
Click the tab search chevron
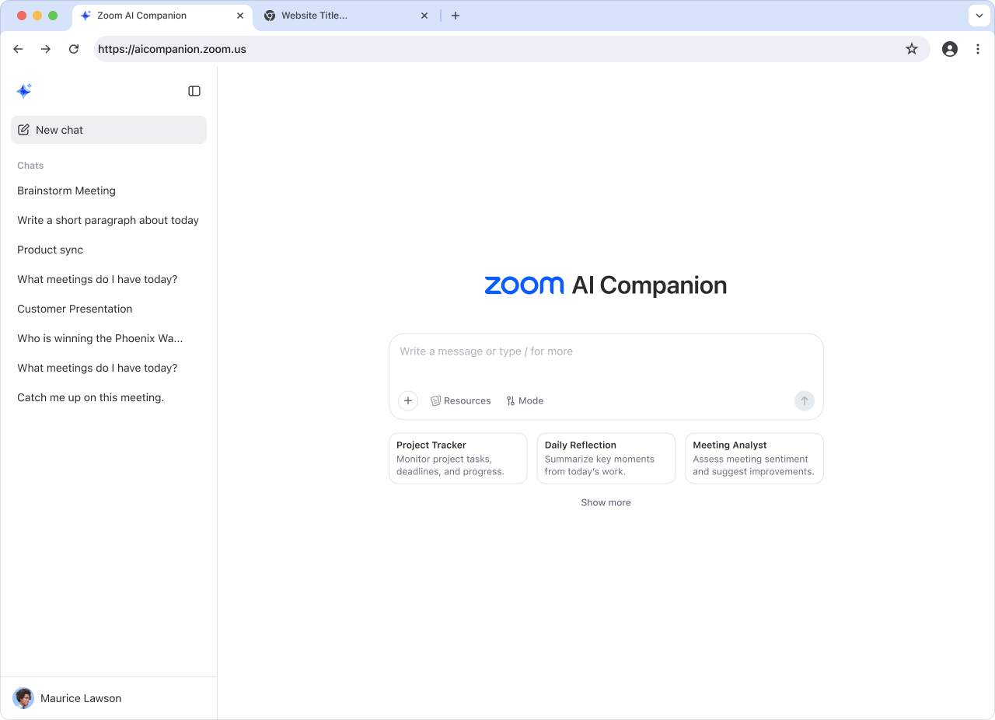(978, 16)
